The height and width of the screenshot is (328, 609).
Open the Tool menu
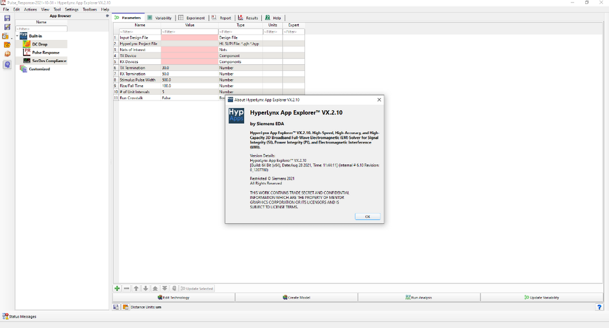(x=57, y=10)
